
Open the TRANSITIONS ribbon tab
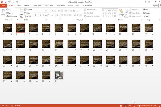click(37, 6)
